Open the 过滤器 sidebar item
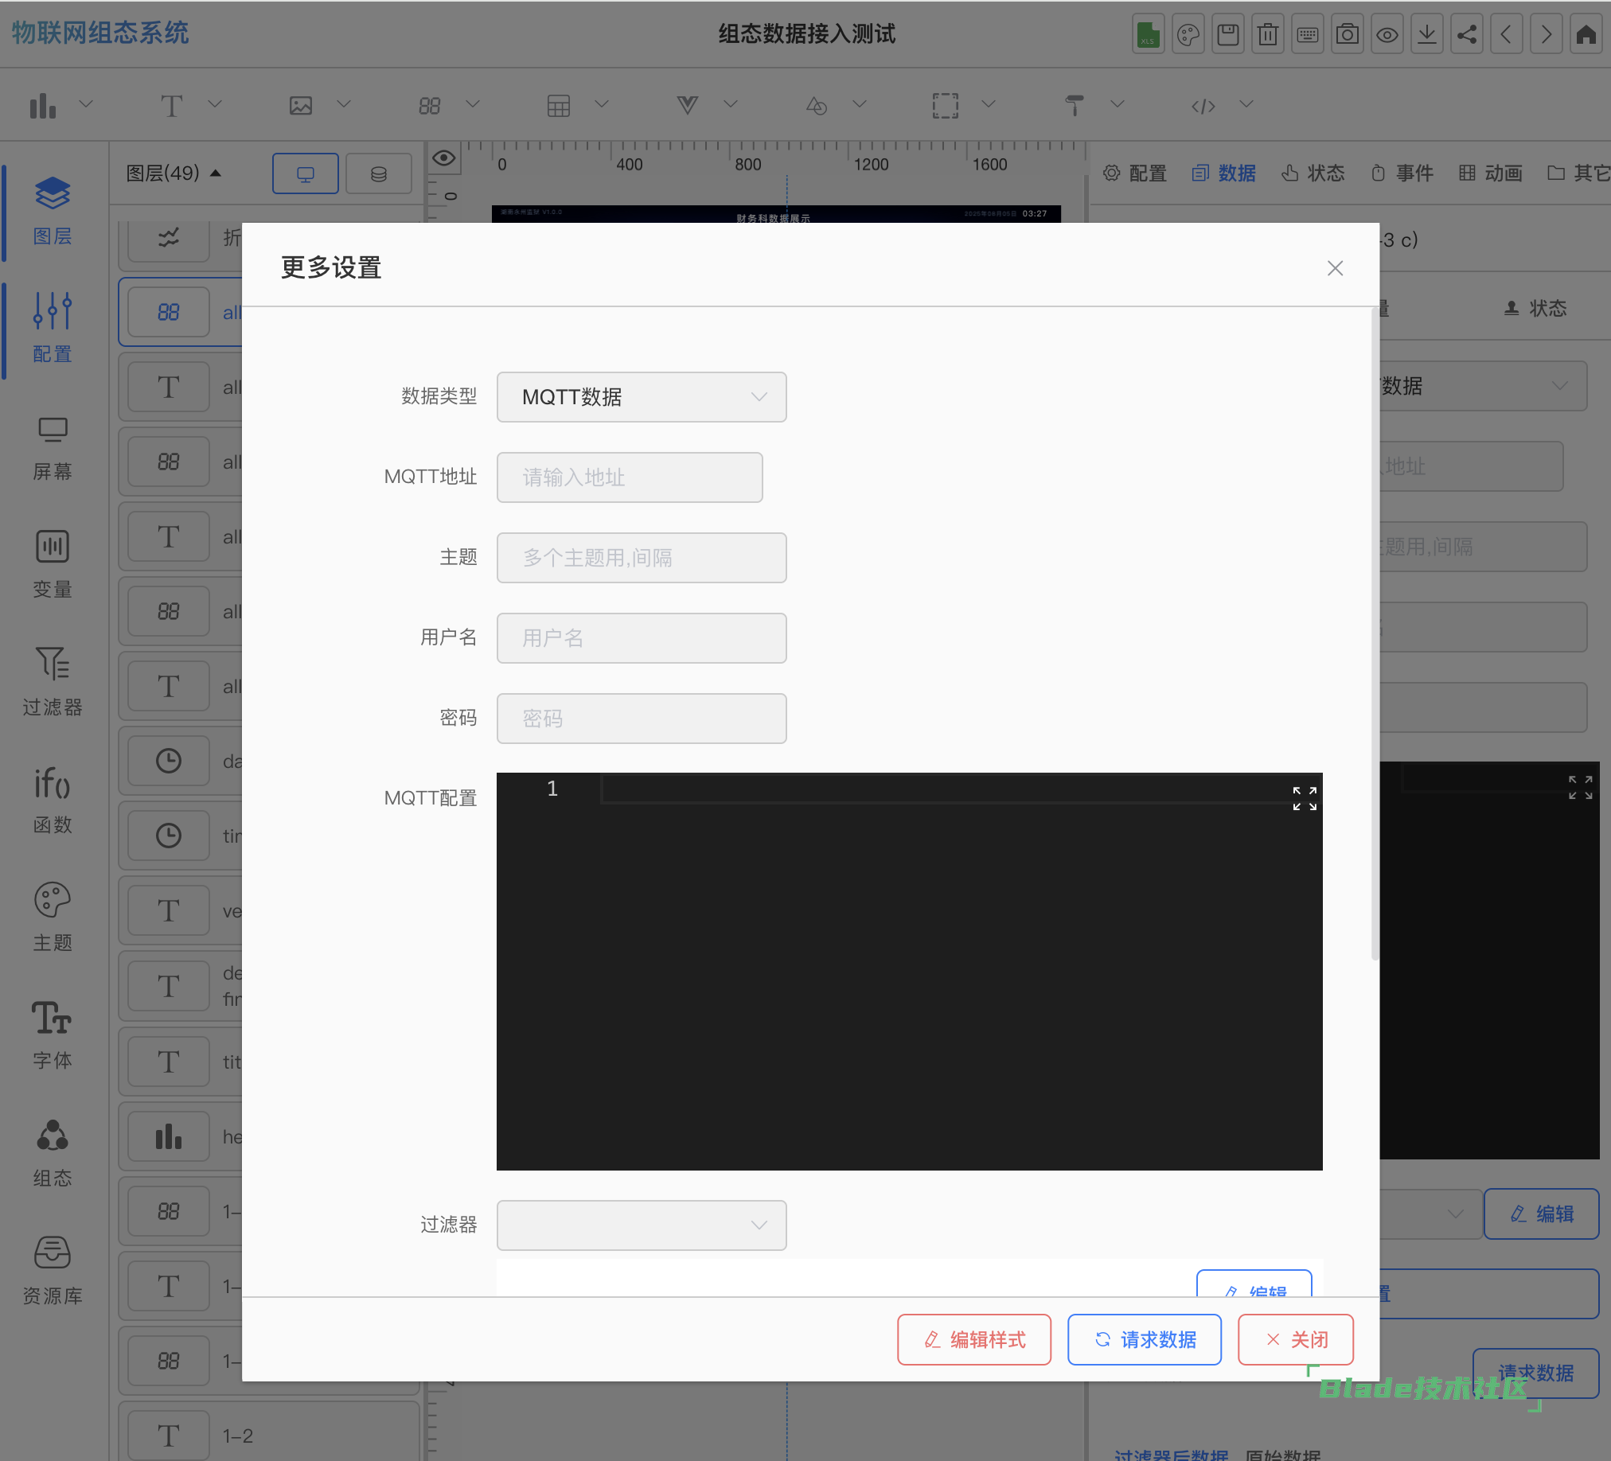The height and width of the screenshot is (1461, 1611). click(x=52, y=682)
